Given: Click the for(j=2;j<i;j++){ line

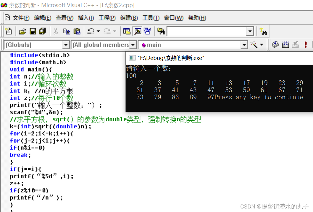Looking at the screenshot, I should point(40,141).
